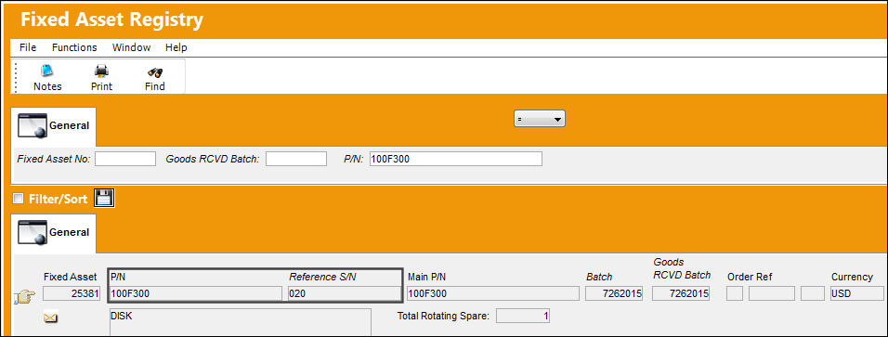The height and width of the screenshot is (337, 888).
Task: Open the Notes tool
Action: pos(47,78)
